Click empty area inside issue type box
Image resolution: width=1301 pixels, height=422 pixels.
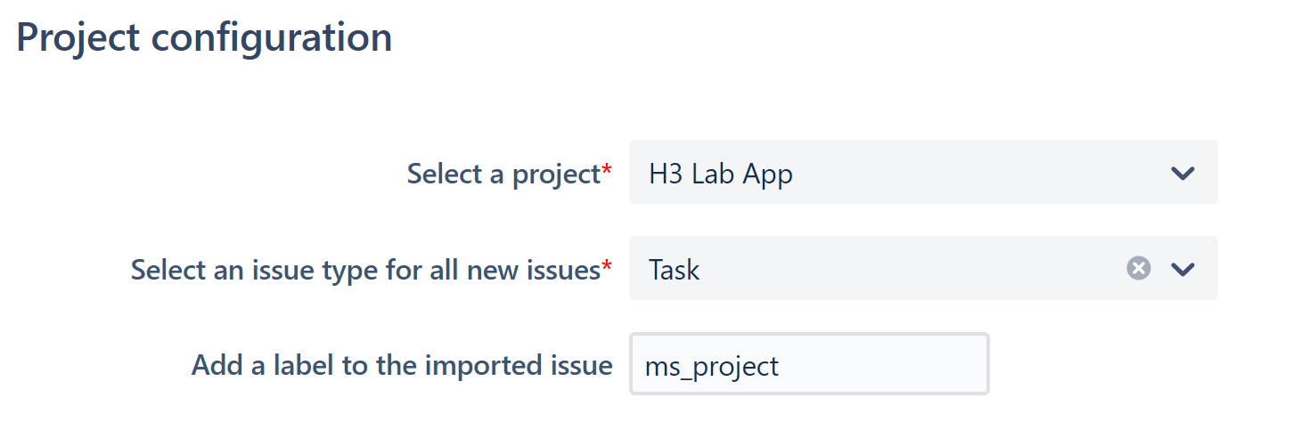tap(909, 268)
